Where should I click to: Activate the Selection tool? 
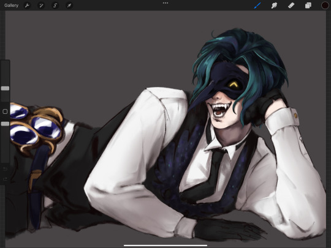pos(55,6)
